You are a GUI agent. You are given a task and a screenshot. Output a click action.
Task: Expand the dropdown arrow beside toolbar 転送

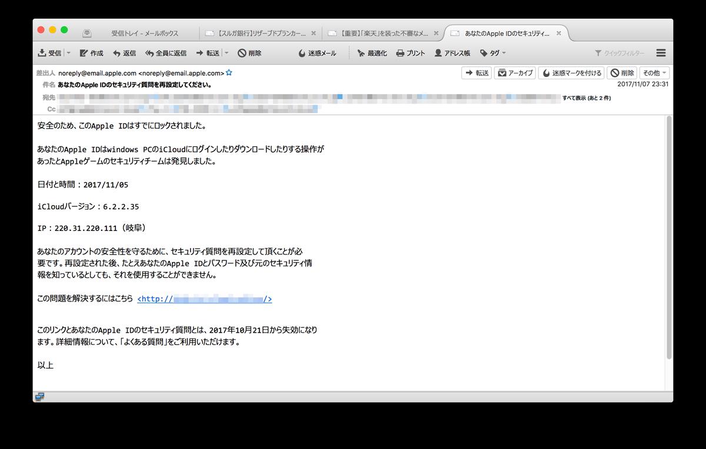[x=226, y=53]
